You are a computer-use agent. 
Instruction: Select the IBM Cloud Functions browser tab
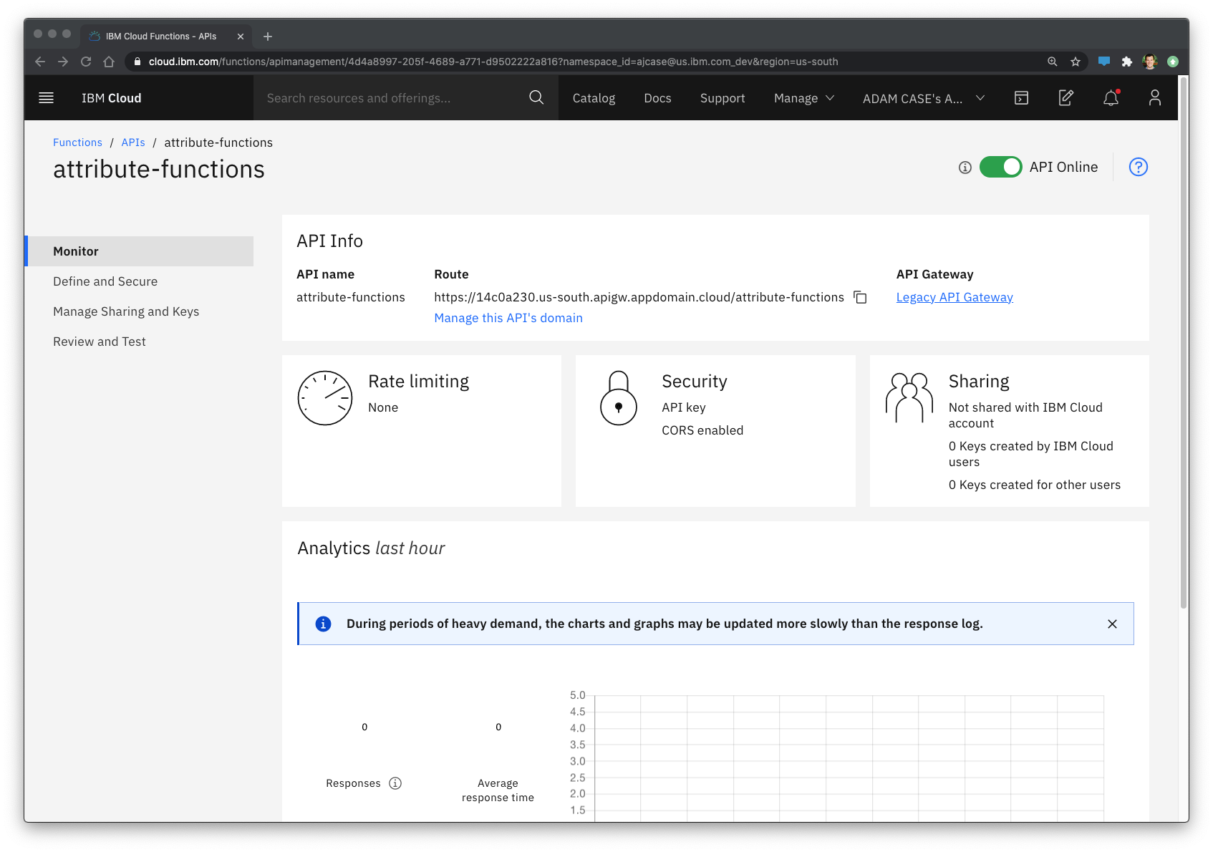(x=166, y=37)
